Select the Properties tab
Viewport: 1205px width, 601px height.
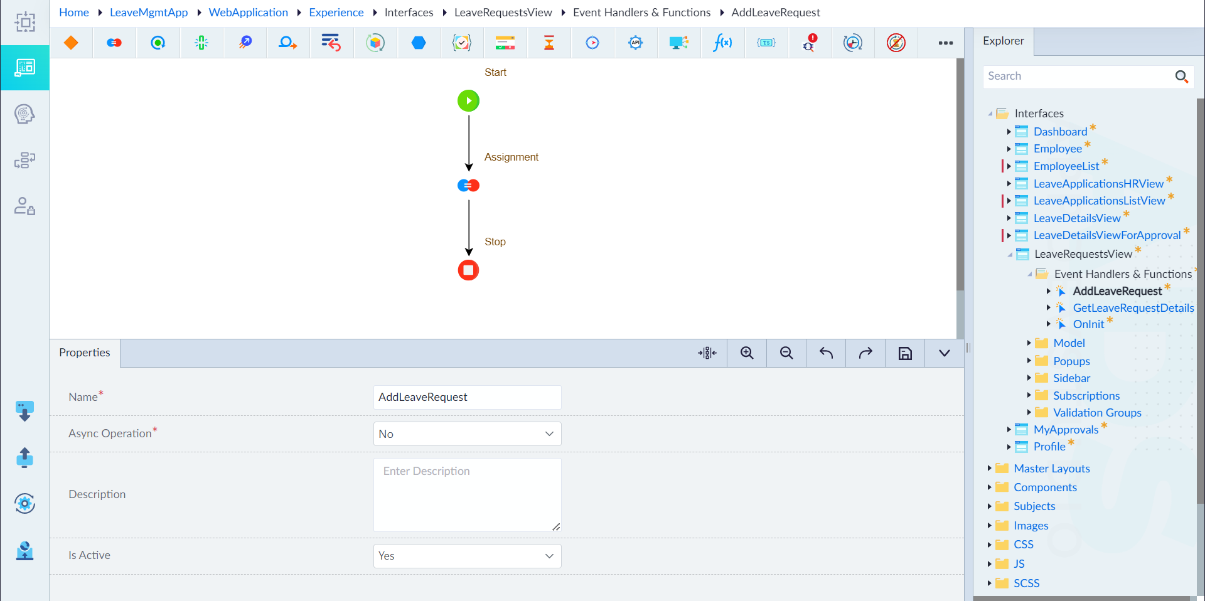pos(85,353)
